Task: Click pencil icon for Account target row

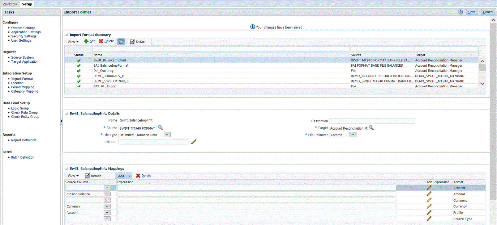Action: (429, 188)
